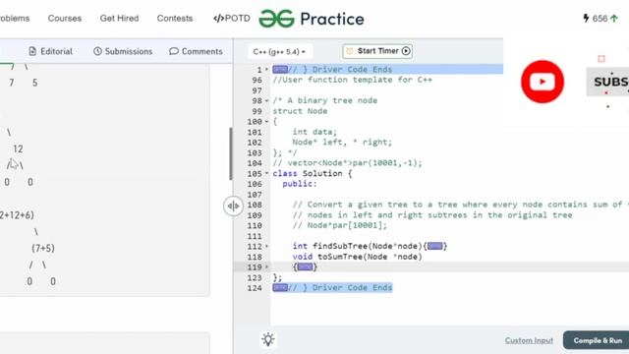Click '//User function template for C++' comment
The height and width of the screenshot is (354, 629).
click(x=352, y=80)
